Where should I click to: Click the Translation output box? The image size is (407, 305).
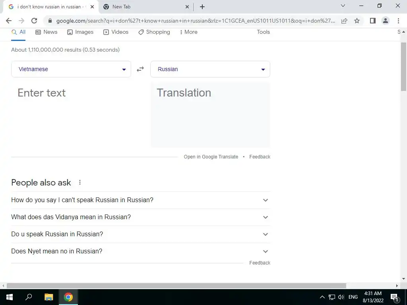click(211, 115)
